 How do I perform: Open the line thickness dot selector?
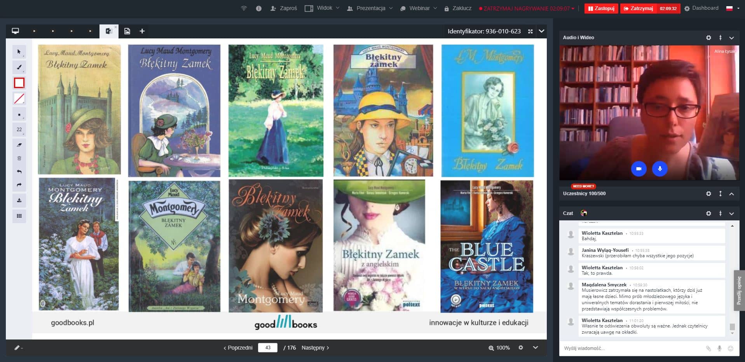point(19,115)
